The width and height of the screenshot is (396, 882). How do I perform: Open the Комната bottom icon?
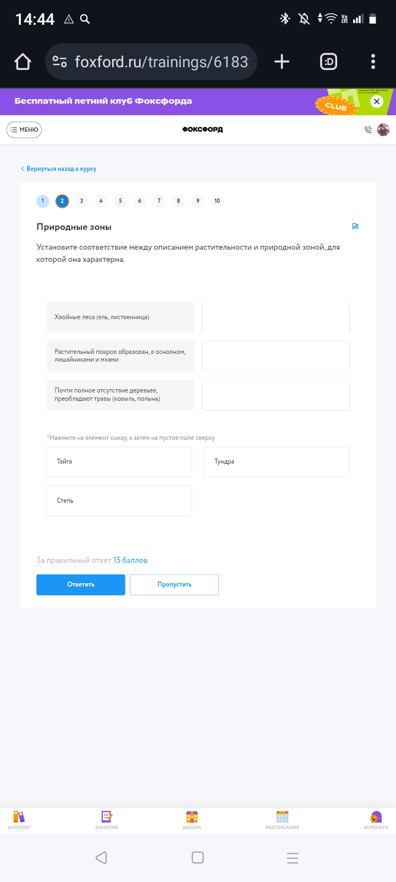tap(376, 820)
